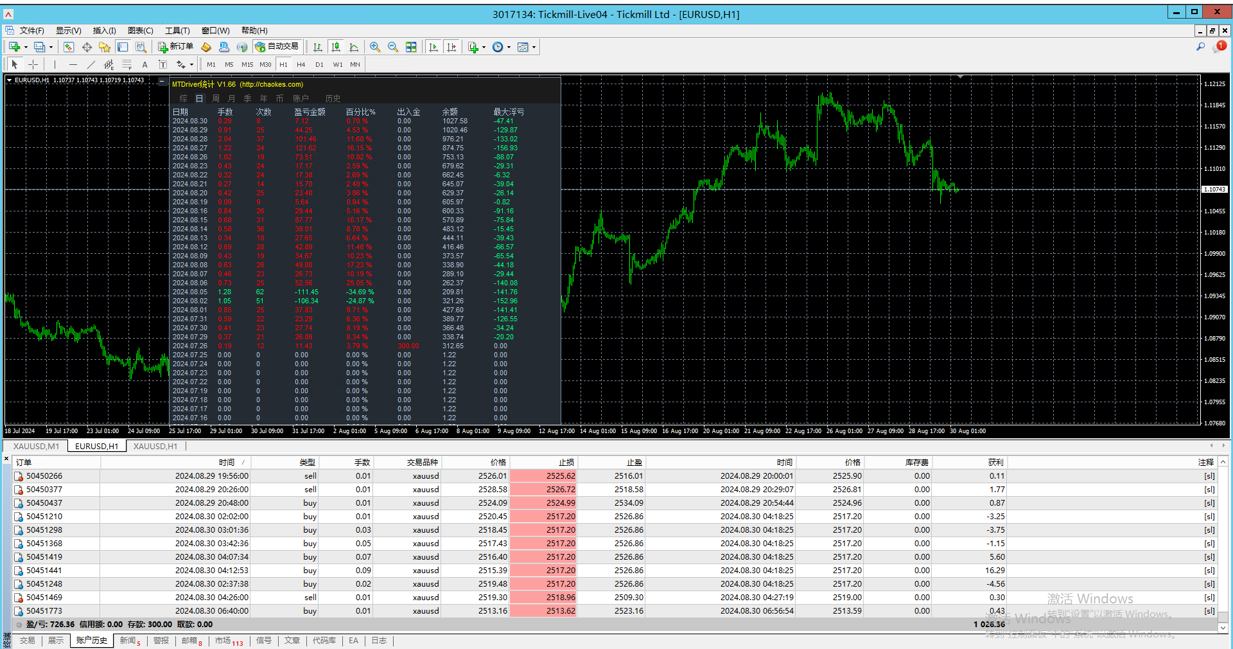This screenshot has height=649, width=1233.
Task: Click the Zoom Out magnifier icon
Action: pyautogui.click(x=393, y=47)
